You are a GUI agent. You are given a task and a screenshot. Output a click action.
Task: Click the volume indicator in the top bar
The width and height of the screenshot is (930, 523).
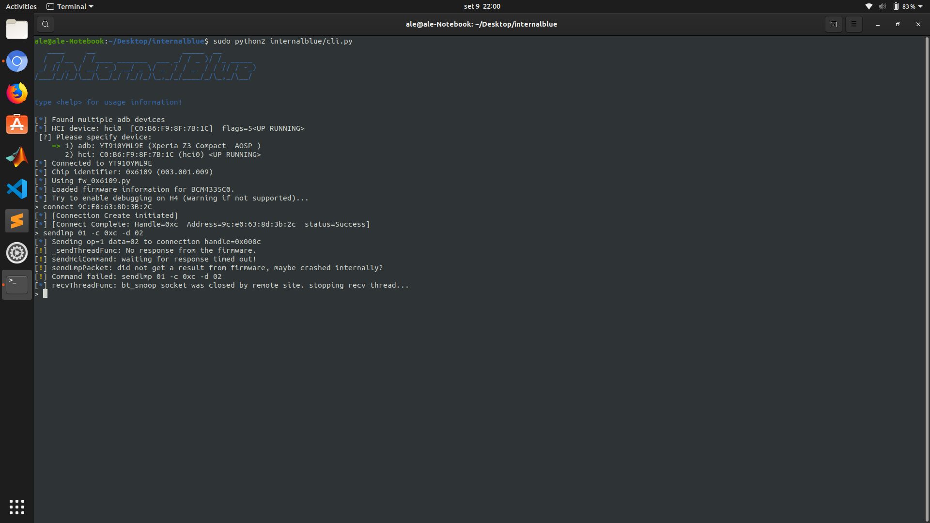(883, 6)
